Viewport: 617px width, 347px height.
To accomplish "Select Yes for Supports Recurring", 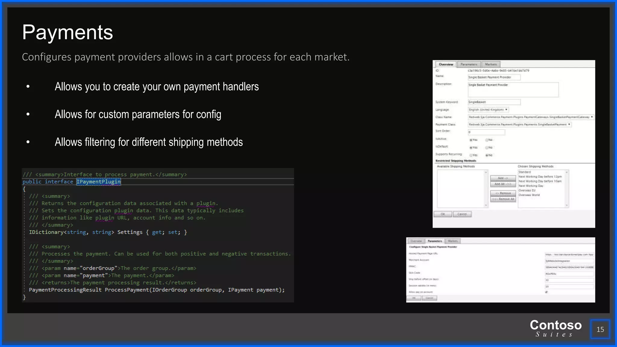I will [x=471, y=155].
